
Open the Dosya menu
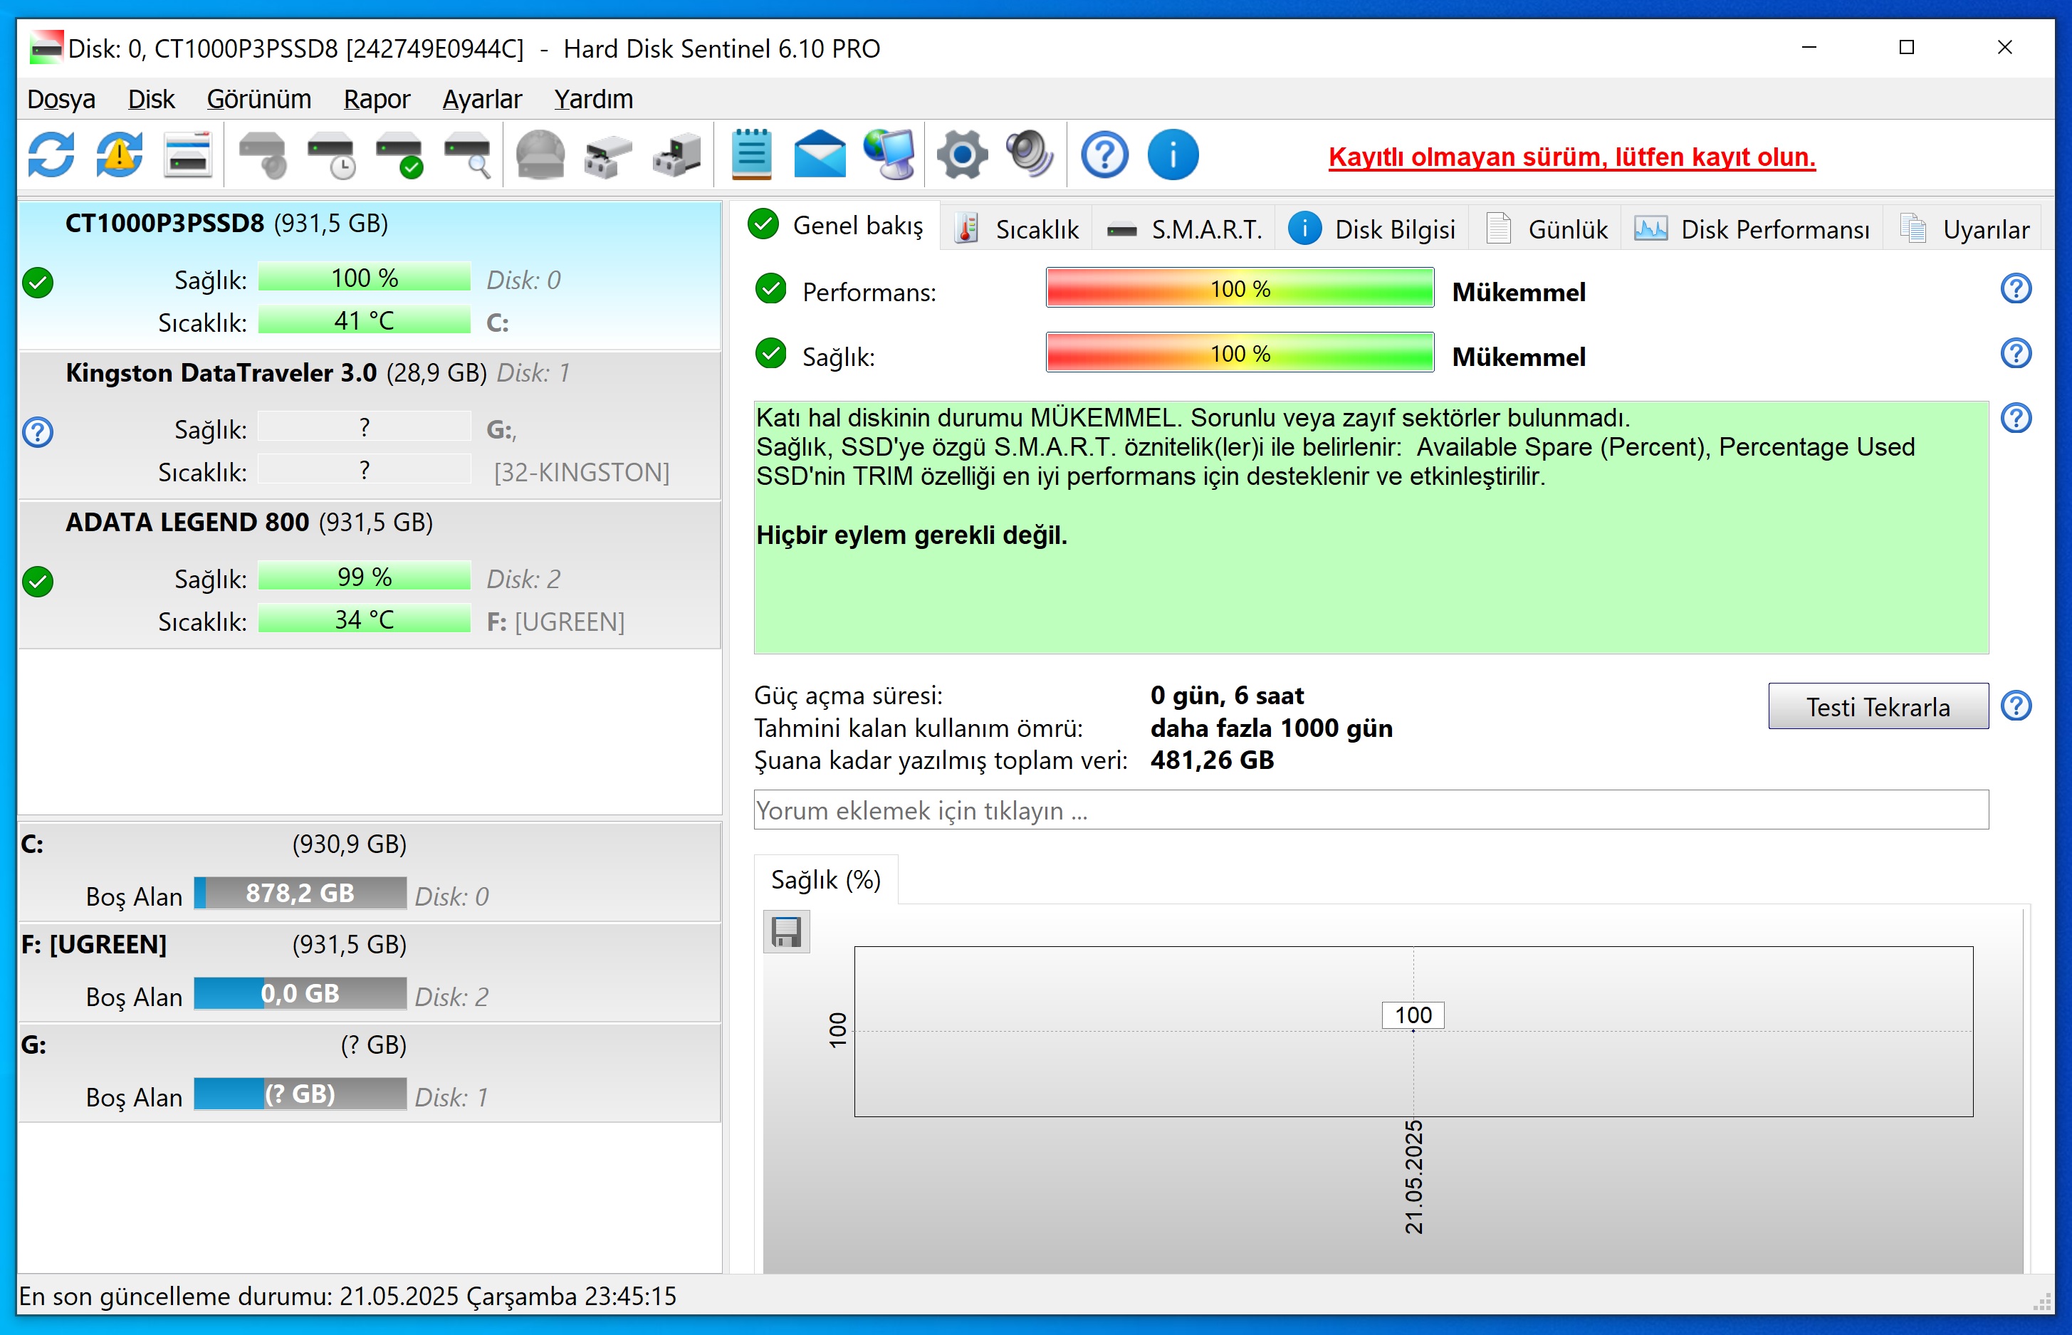click(x=61, y=99)
